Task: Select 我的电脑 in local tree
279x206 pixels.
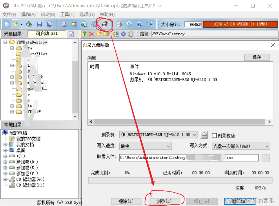Action: coord(18,133)
